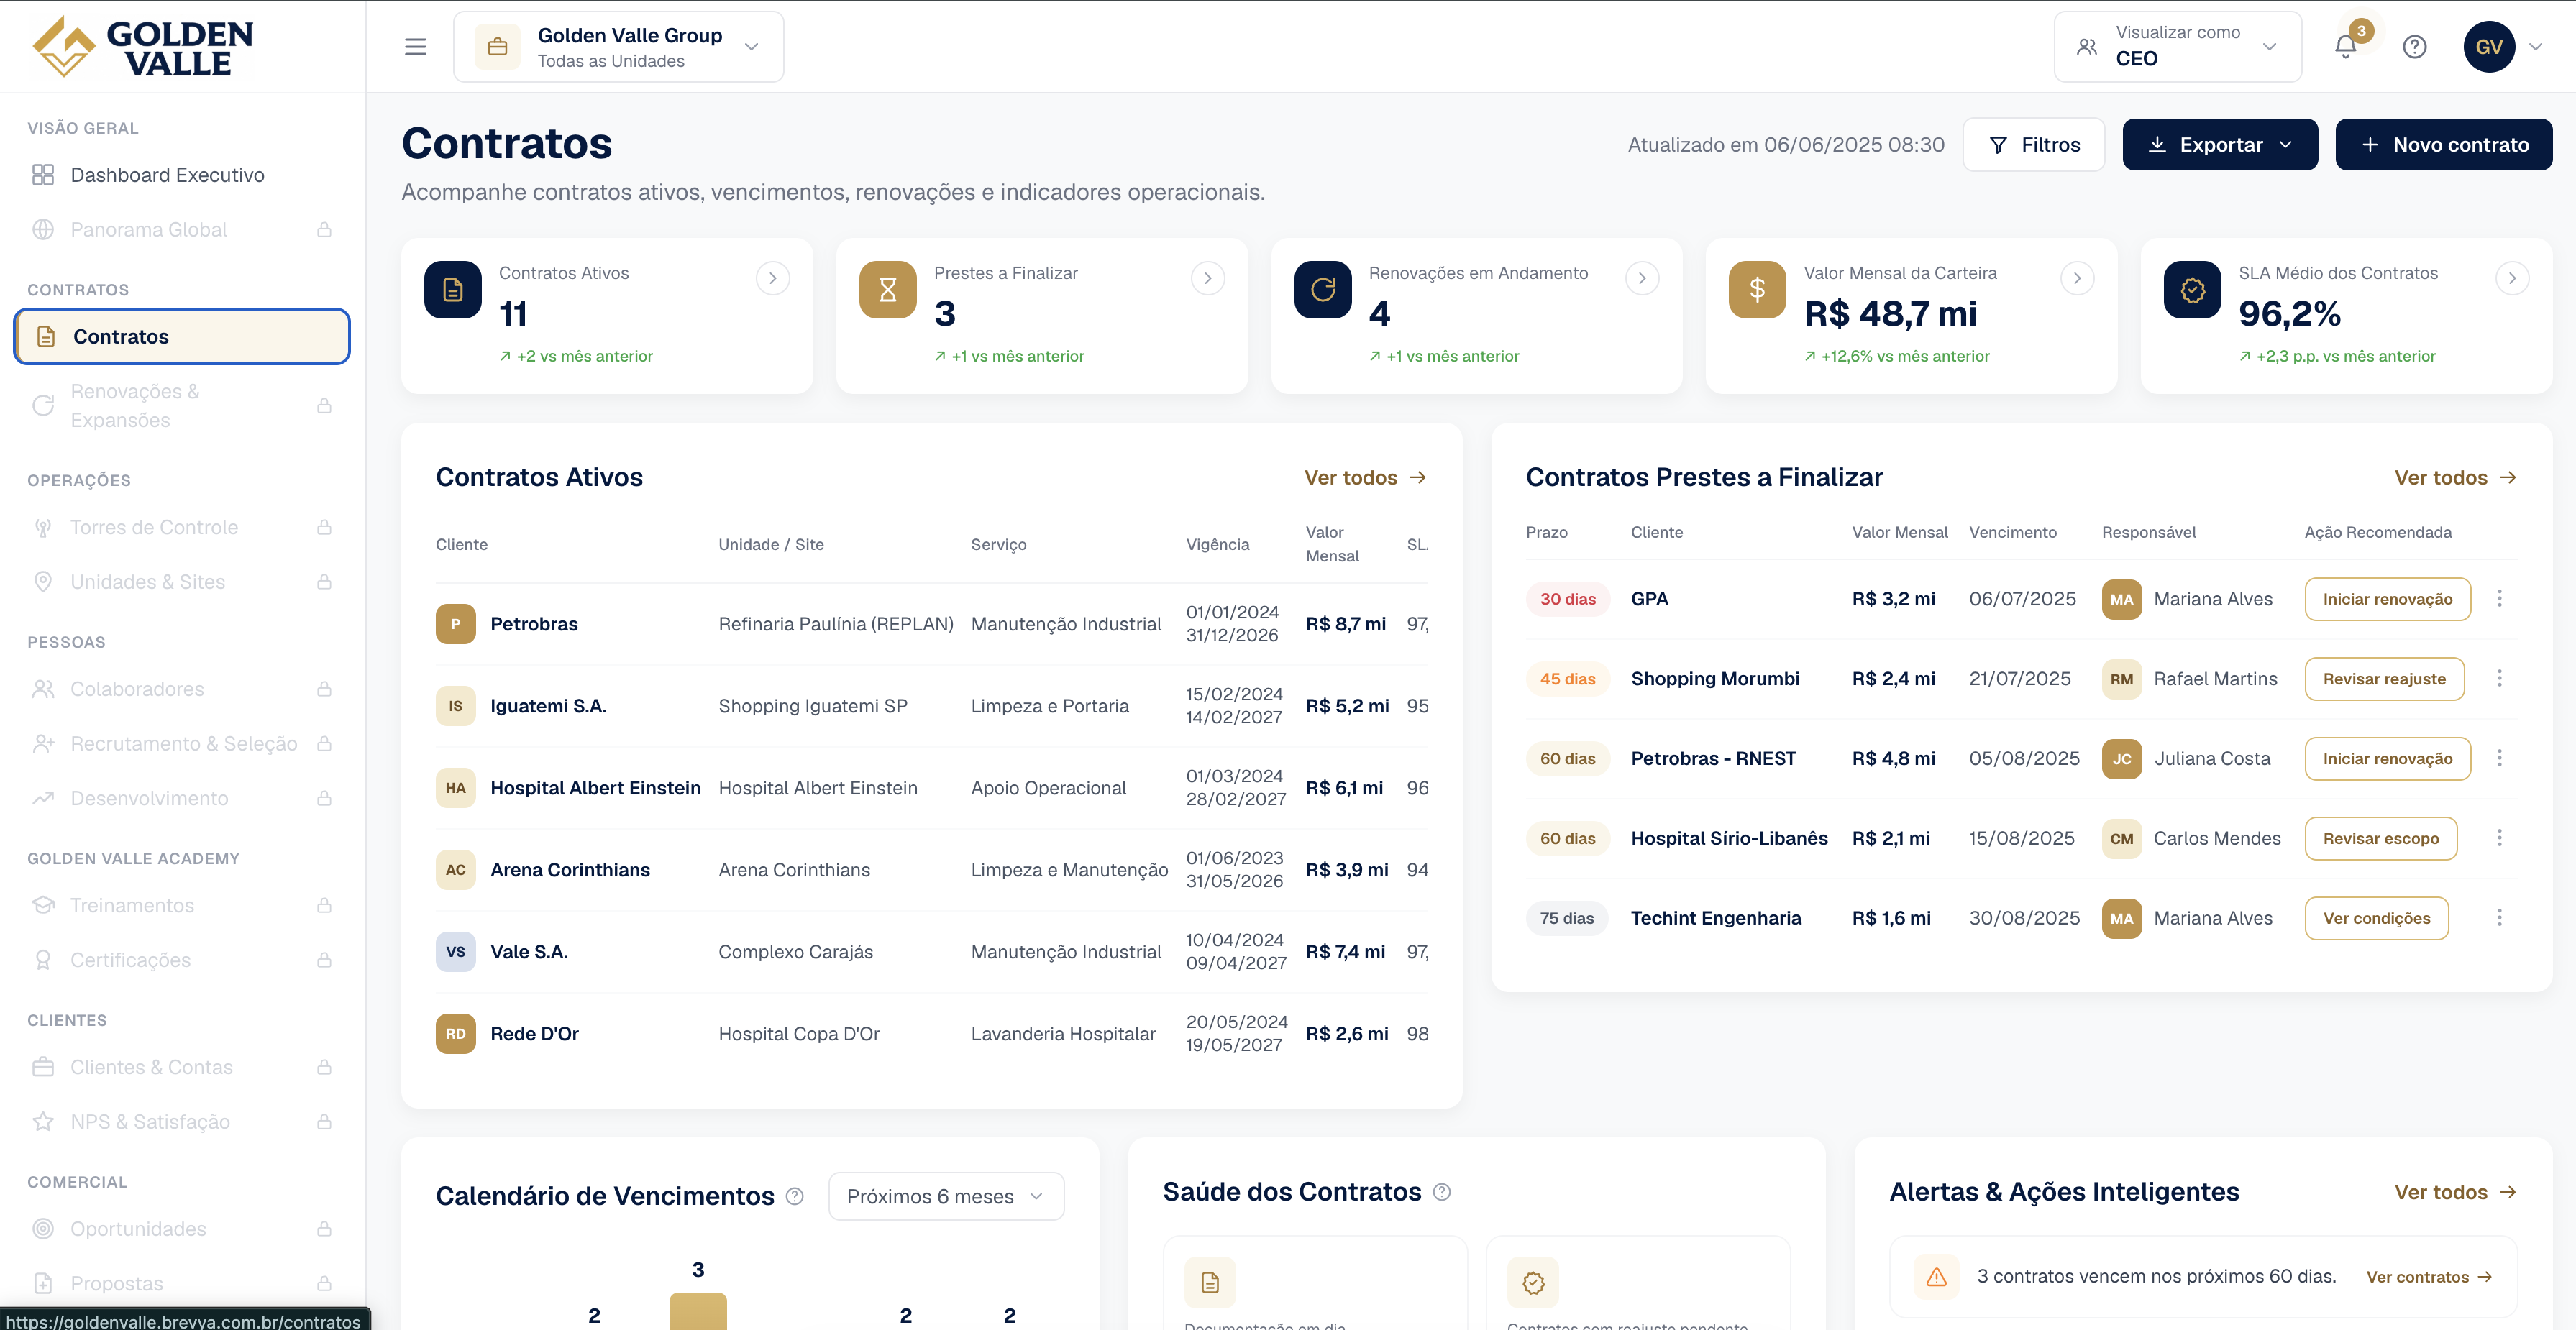Open the Contratos Ativos card arrow
The image size is (2576, 1330).
772,278
